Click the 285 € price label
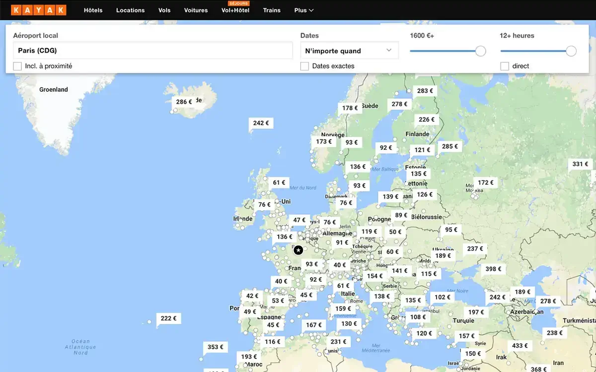 [450, 146]
